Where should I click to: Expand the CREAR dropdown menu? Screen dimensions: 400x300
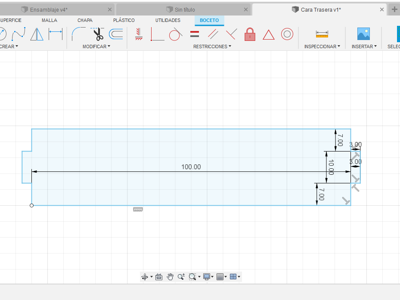point(9,46)
